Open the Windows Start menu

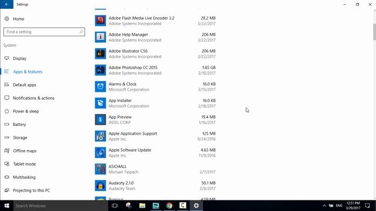[6, 206]
